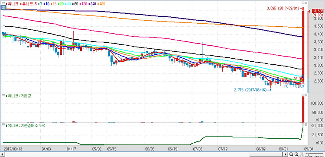Maximize the 기관순매수누적 pane
The width and height of the screenshot is (325, 157).
[306, 125]
